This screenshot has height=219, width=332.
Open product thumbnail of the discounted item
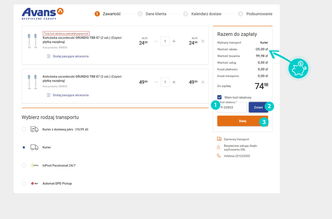[x=32, y=41]
